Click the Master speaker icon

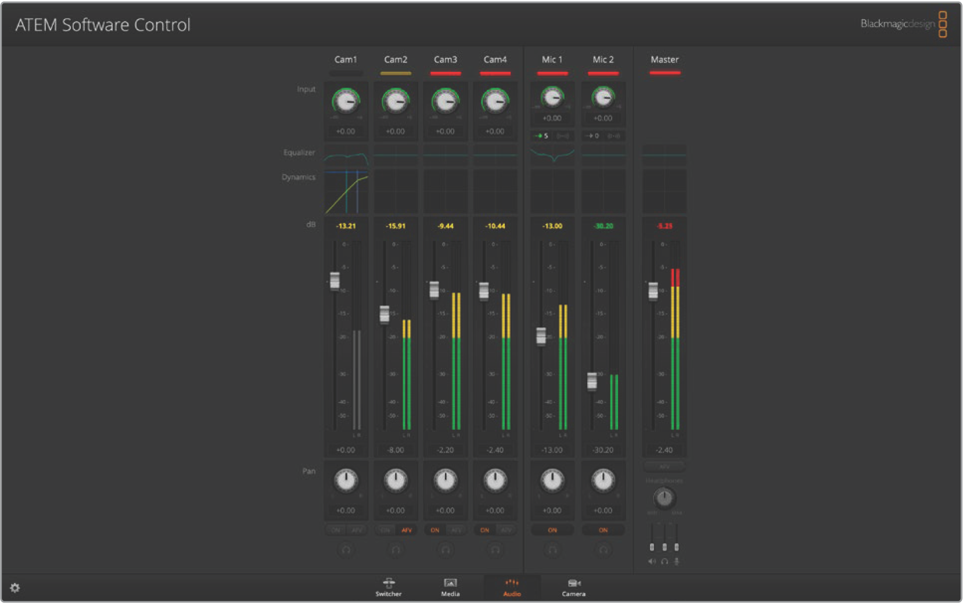[652, 562]
